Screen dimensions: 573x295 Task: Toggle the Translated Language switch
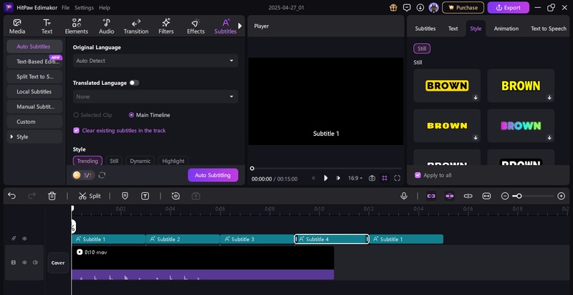134,83
